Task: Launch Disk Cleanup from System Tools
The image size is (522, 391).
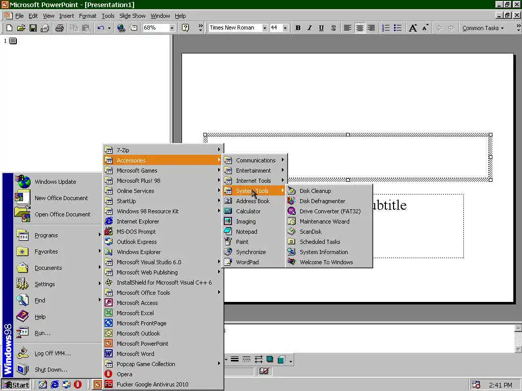Action: click(329, 191)
